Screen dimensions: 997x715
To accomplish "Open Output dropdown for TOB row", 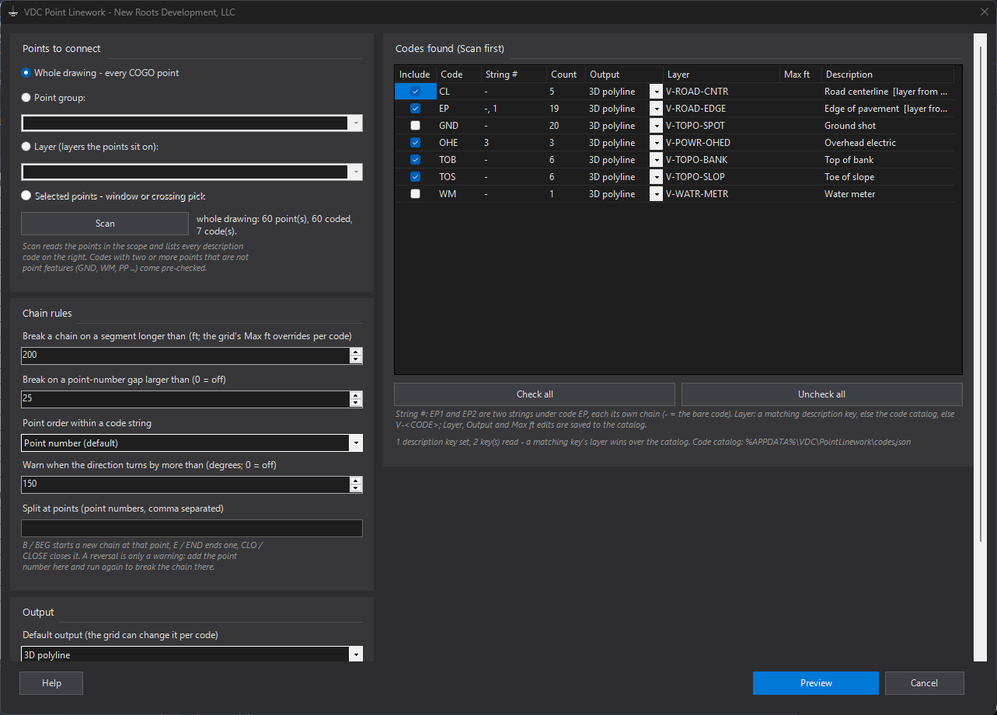I will point(656,160).
